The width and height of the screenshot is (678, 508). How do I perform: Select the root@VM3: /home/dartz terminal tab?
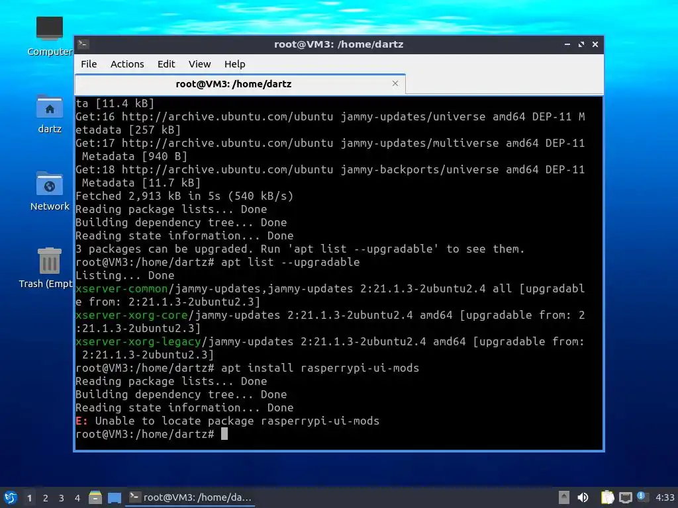click(x=240, y=84)
